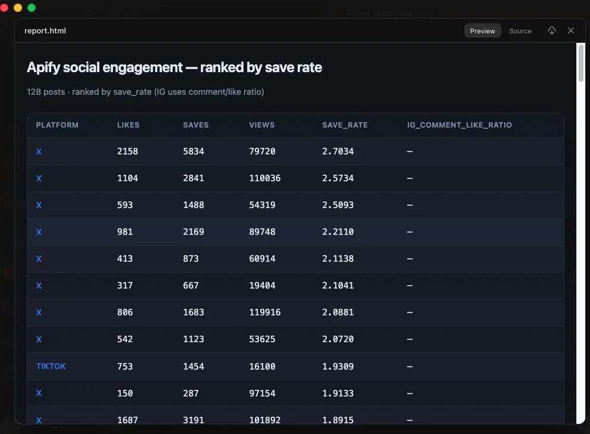Switch to the Preview tab
The image size is (590, 434).
[482, 31]
